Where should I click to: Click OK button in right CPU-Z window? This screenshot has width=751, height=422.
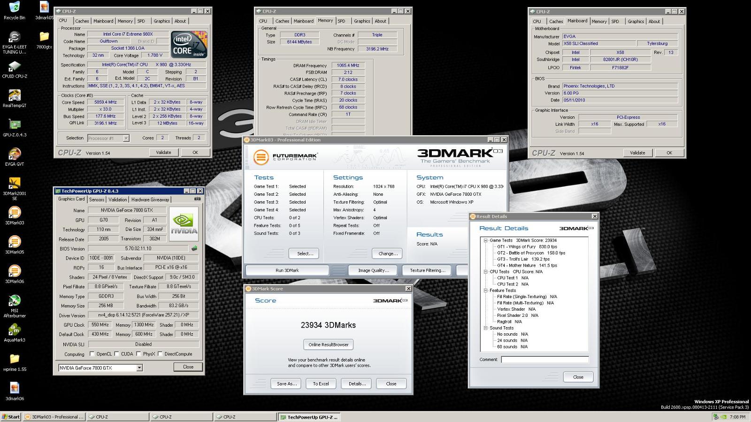click(669, 153)
